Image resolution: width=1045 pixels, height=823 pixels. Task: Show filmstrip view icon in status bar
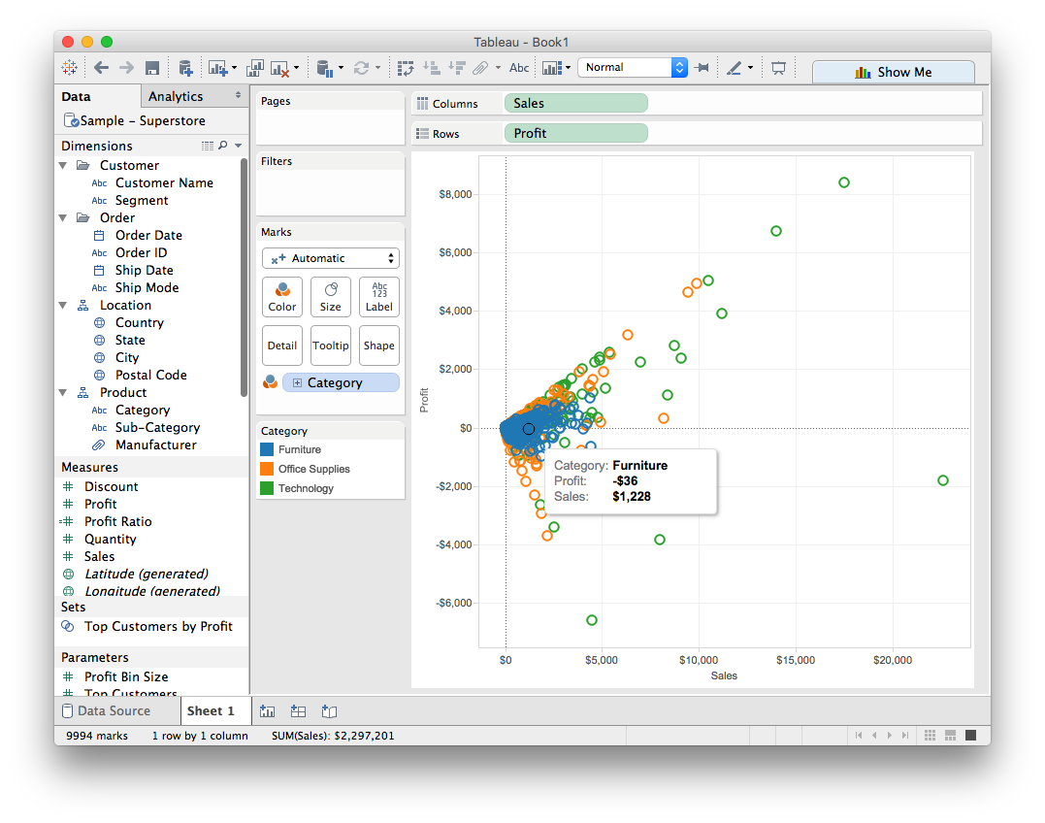point(950,735)
